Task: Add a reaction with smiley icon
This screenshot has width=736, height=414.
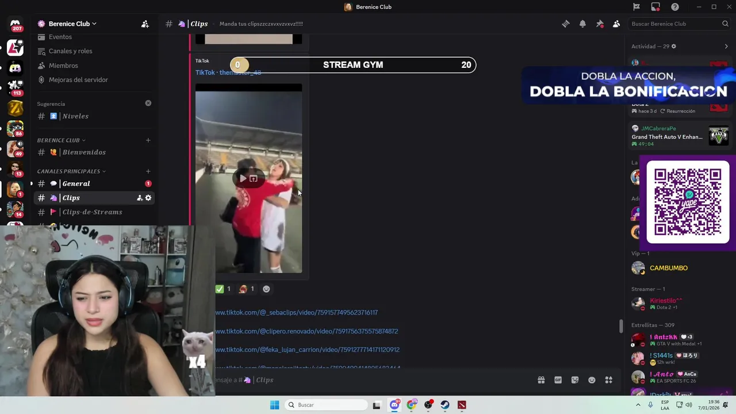Action: click(x=266, y=289)
